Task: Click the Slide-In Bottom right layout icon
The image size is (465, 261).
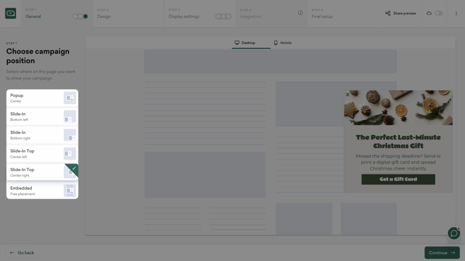Action: 69,135
